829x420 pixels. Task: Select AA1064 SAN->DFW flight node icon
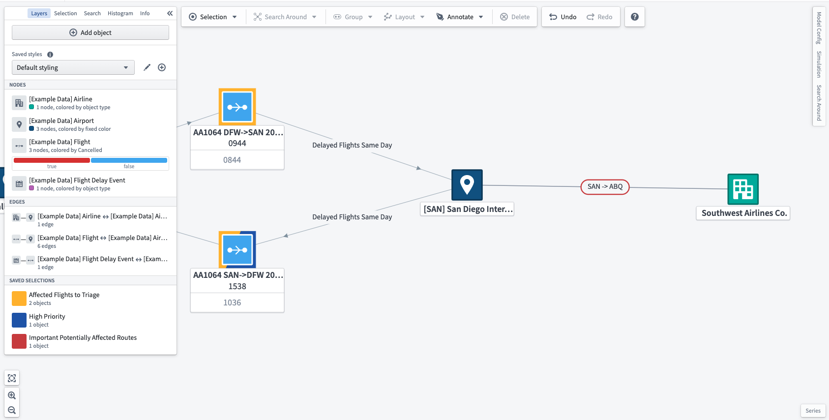[237, 250]
